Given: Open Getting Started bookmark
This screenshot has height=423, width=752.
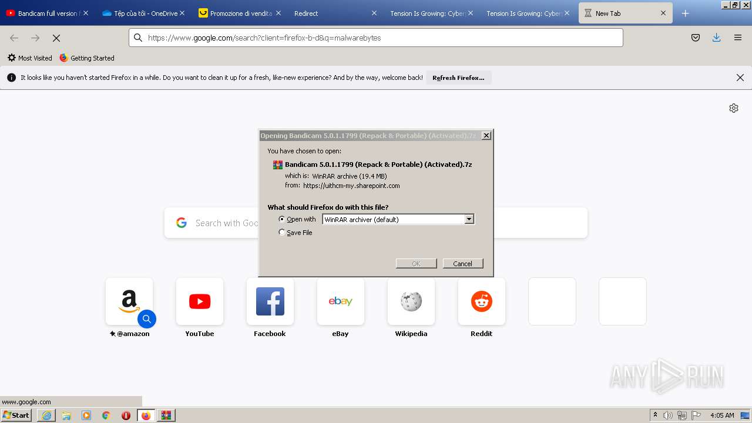Looking at the screenshot, I should pos(87,58).
